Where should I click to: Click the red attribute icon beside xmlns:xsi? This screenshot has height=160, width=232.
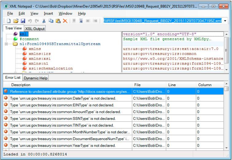click(x=25, y=58)
